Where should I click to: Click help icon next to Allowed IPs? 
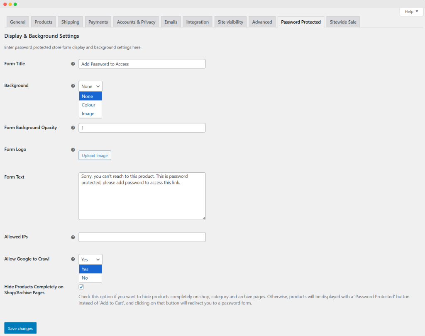pyautogui.click(x=73, y=237)
